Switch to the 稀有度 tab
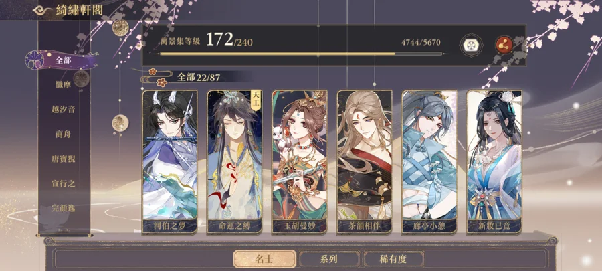This screenshot has width=602, height=271. [393, 259]
